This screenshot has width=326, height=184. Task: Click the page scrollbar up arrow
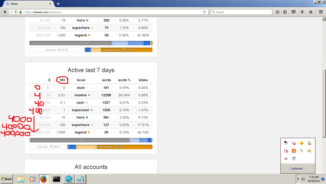click(324, 19)
